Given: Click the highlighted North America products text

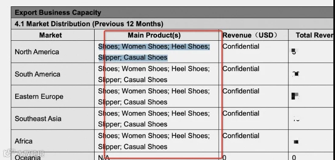Looking at the screenshot, I should 154,52.
